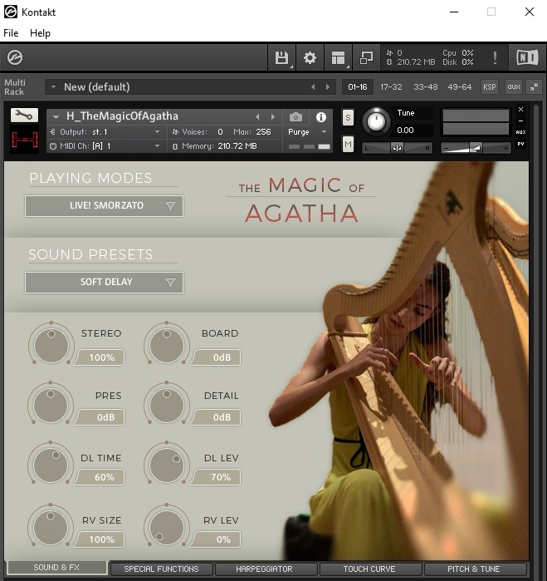Toggle the aux sends panel in rack header

[x=514, y=87]
